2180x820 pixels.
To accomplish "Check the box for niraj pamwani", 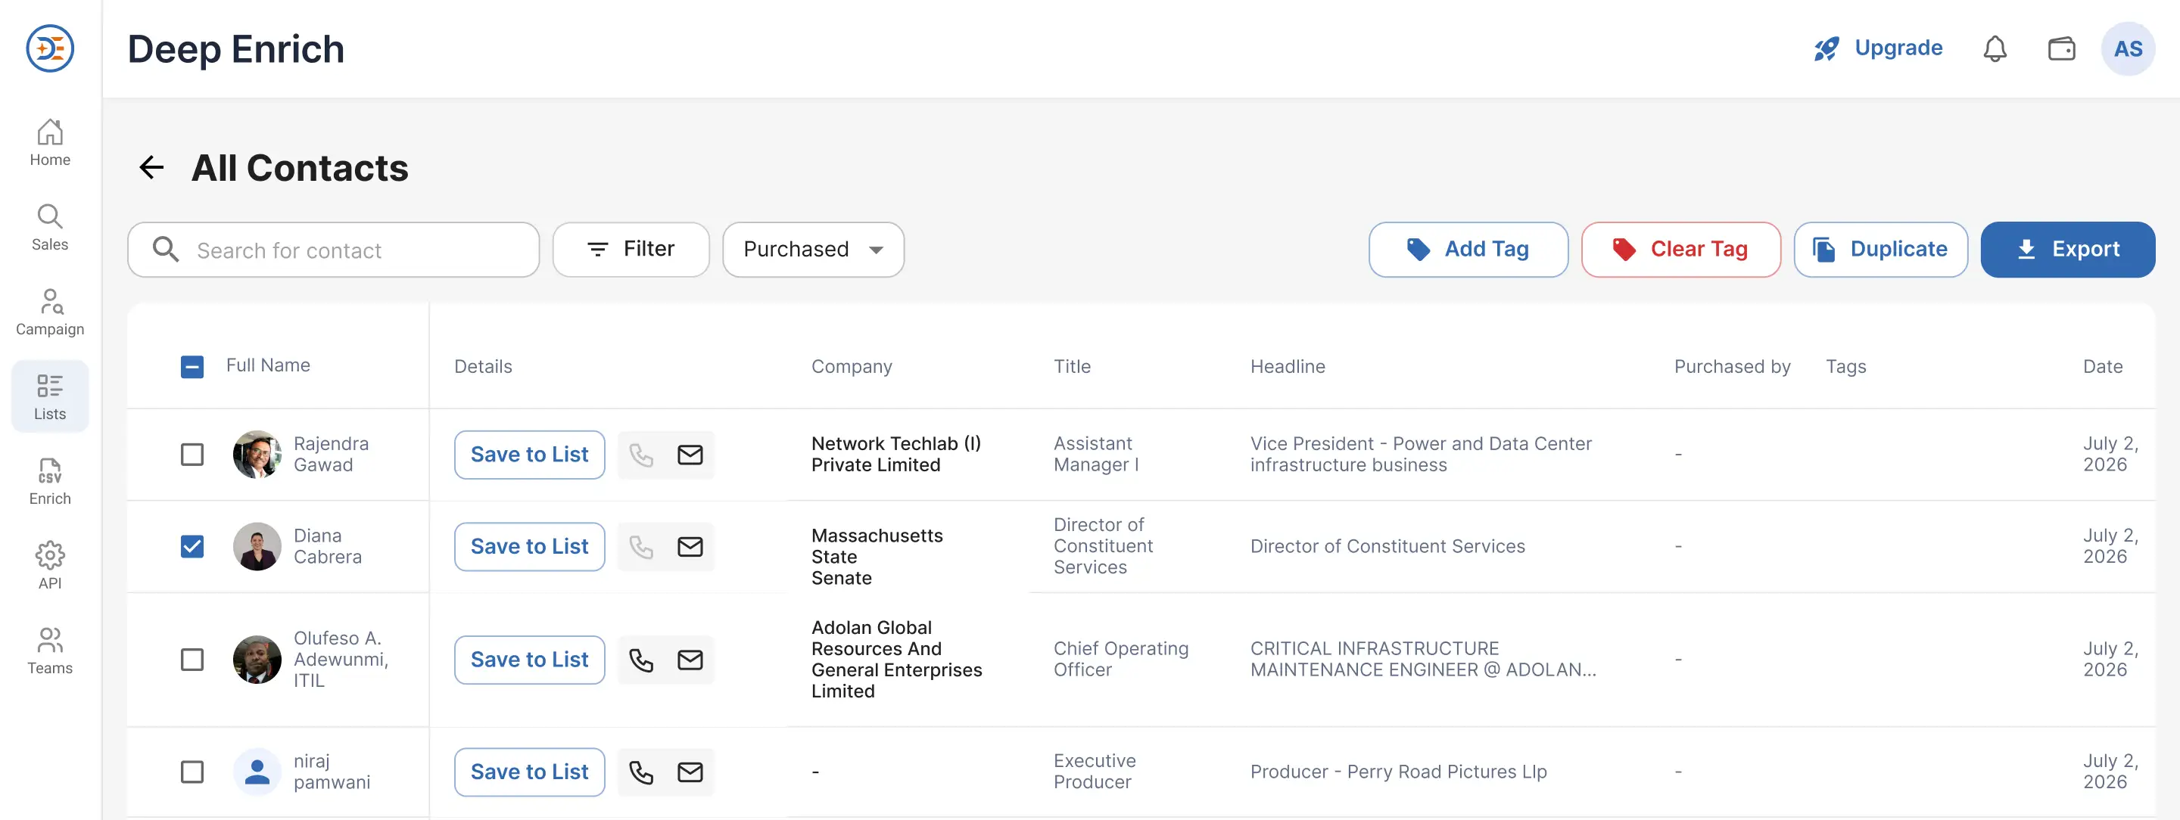I will pos(192,772).
